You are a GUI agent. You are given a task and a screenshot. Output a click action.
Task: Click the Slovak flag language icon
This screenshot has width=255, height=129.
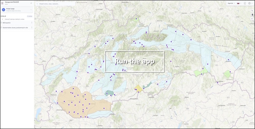[238, 3]
